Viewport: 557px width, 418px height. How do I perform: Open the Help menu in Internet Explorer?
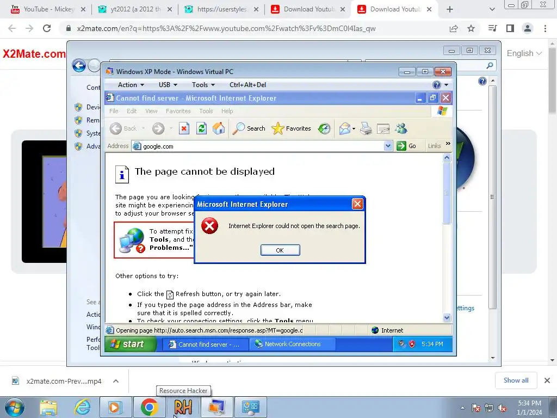point(227,111)
